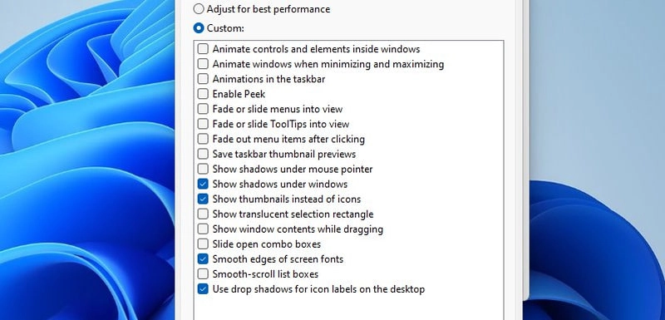Check Save taskbar thumbnail previews
Viewport: 665px width, 320px height.
point(203,154)
